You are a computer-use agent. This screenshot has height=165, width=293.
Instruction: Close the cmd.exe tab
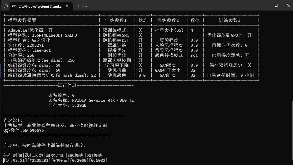(68, 6)
